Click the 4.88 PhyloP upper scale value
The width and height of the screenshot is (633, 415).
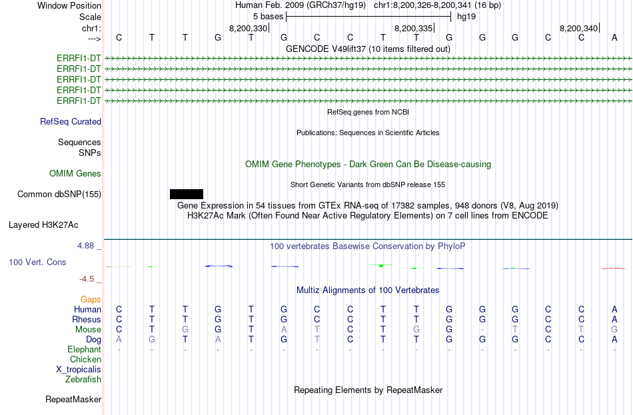pyautogui.click(x=85, y=245)
